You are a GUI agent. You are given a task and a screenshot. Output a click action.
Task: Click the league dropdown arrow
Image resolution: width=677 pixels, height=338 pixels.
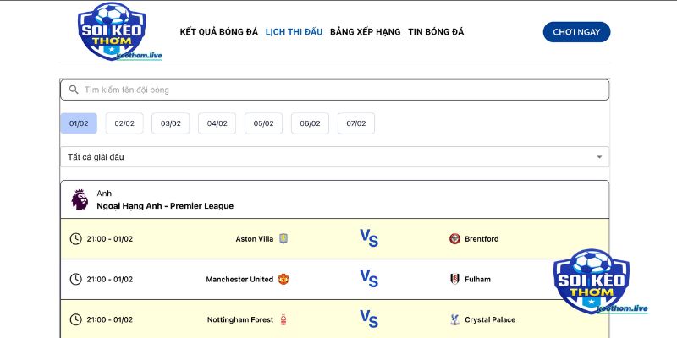599,157
